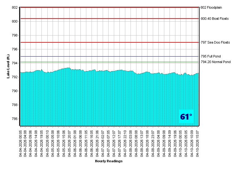
Task: Click the Hourly Readings axis title
Action: pos(109,161)
